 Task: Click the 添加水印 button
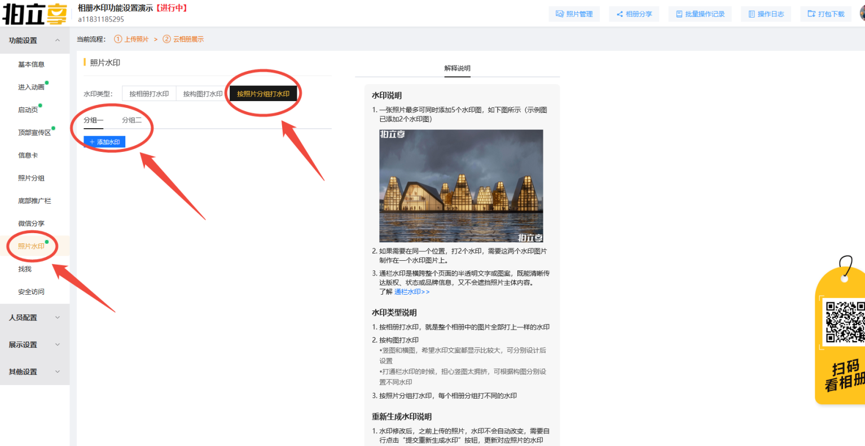tap(104, 142)
